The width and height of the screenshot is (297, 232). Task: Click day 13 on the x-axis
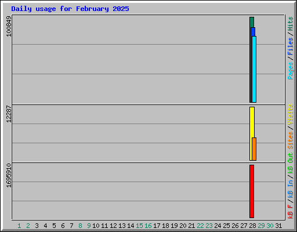(122, 226)
